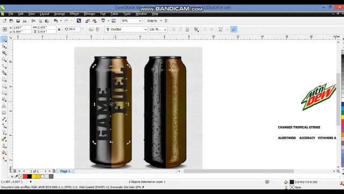344x194 pixels.
Task: Click the rotation angle field
Action: pos(74,29)
